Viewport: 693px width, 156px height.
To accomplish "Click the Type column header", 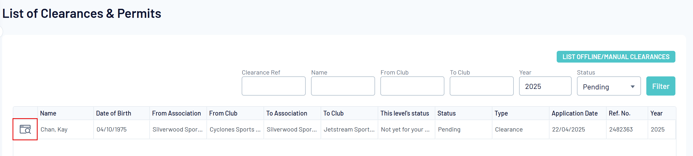I will 501,113.
